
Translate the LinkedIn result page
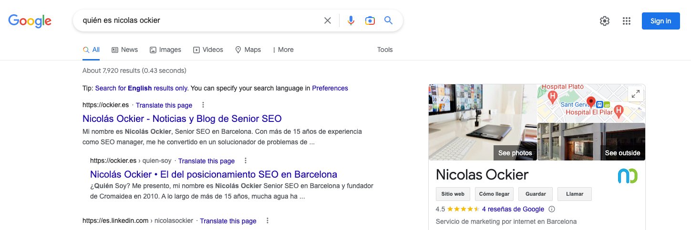coord(228,221)
